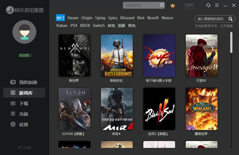Select the 热门 category tab
Screen dimensions: 239x155
pos(60,18)
